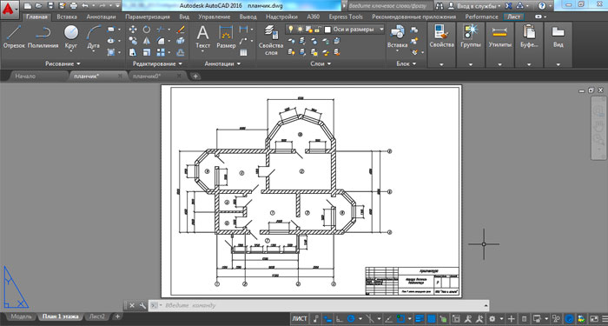Viewport: 608px width, 326px height.
Task: Click the Plot (printer) icon in quick access
Action: (x=73, y=6)
